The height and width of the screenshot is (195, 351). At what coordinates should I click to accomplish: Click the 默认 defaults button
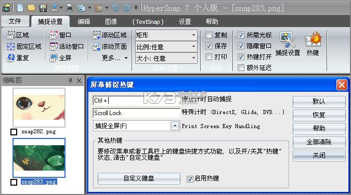(319, 102)
